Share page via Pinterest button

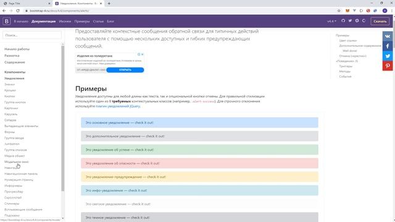pos(388,66)
